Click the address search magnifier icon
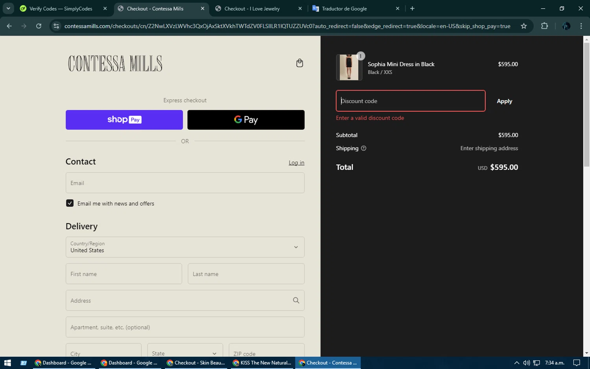The height and width of the screenshot is (369, 590). (x=296, y=301)
